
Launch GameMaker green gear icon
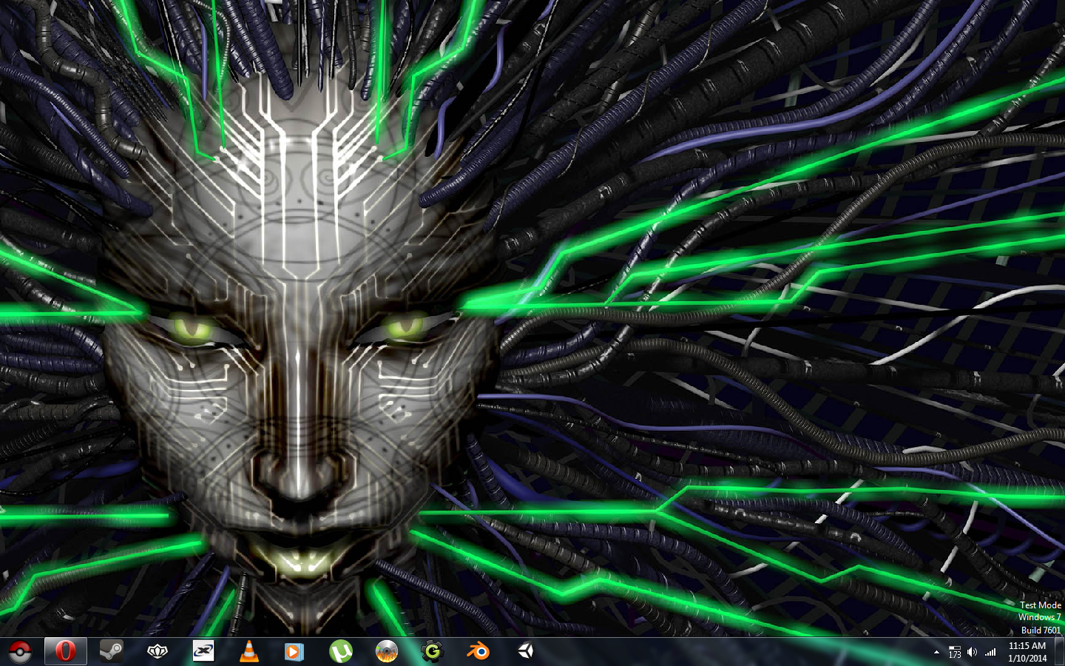(x=432, y=652)
